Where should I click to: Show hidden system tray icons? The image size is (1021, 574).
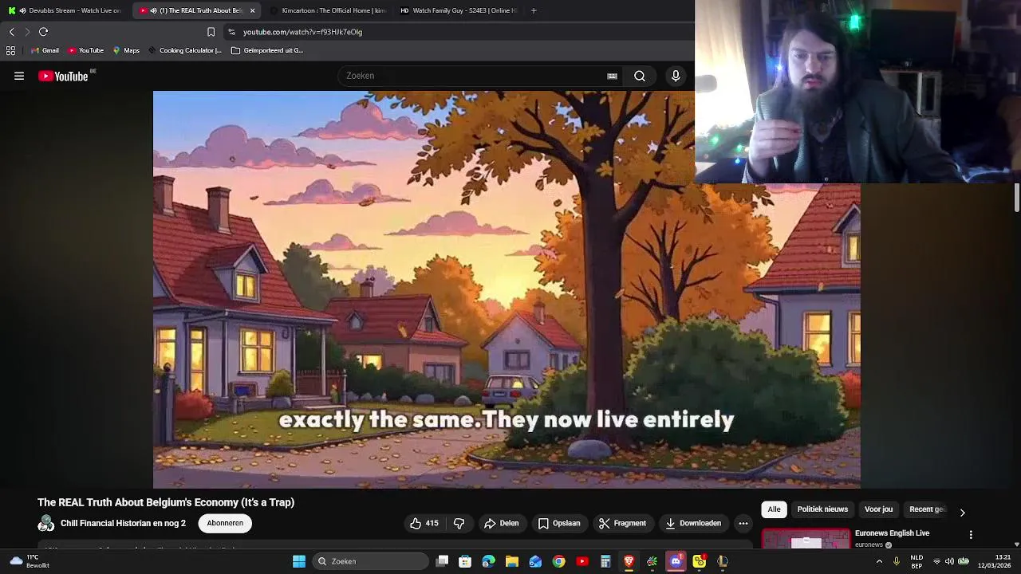(879, 561)
